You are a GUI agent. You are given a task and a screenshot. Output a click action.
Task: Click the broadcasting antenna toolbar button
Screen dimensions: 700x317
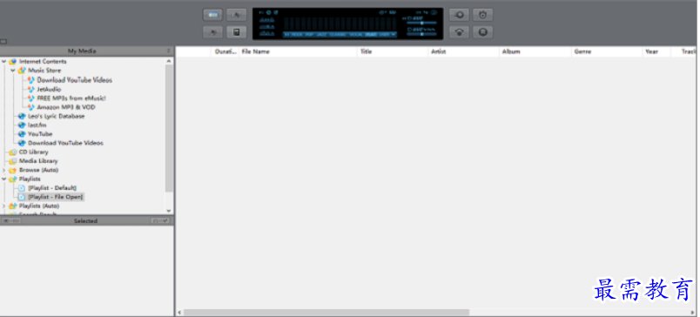tap(459, 32)
